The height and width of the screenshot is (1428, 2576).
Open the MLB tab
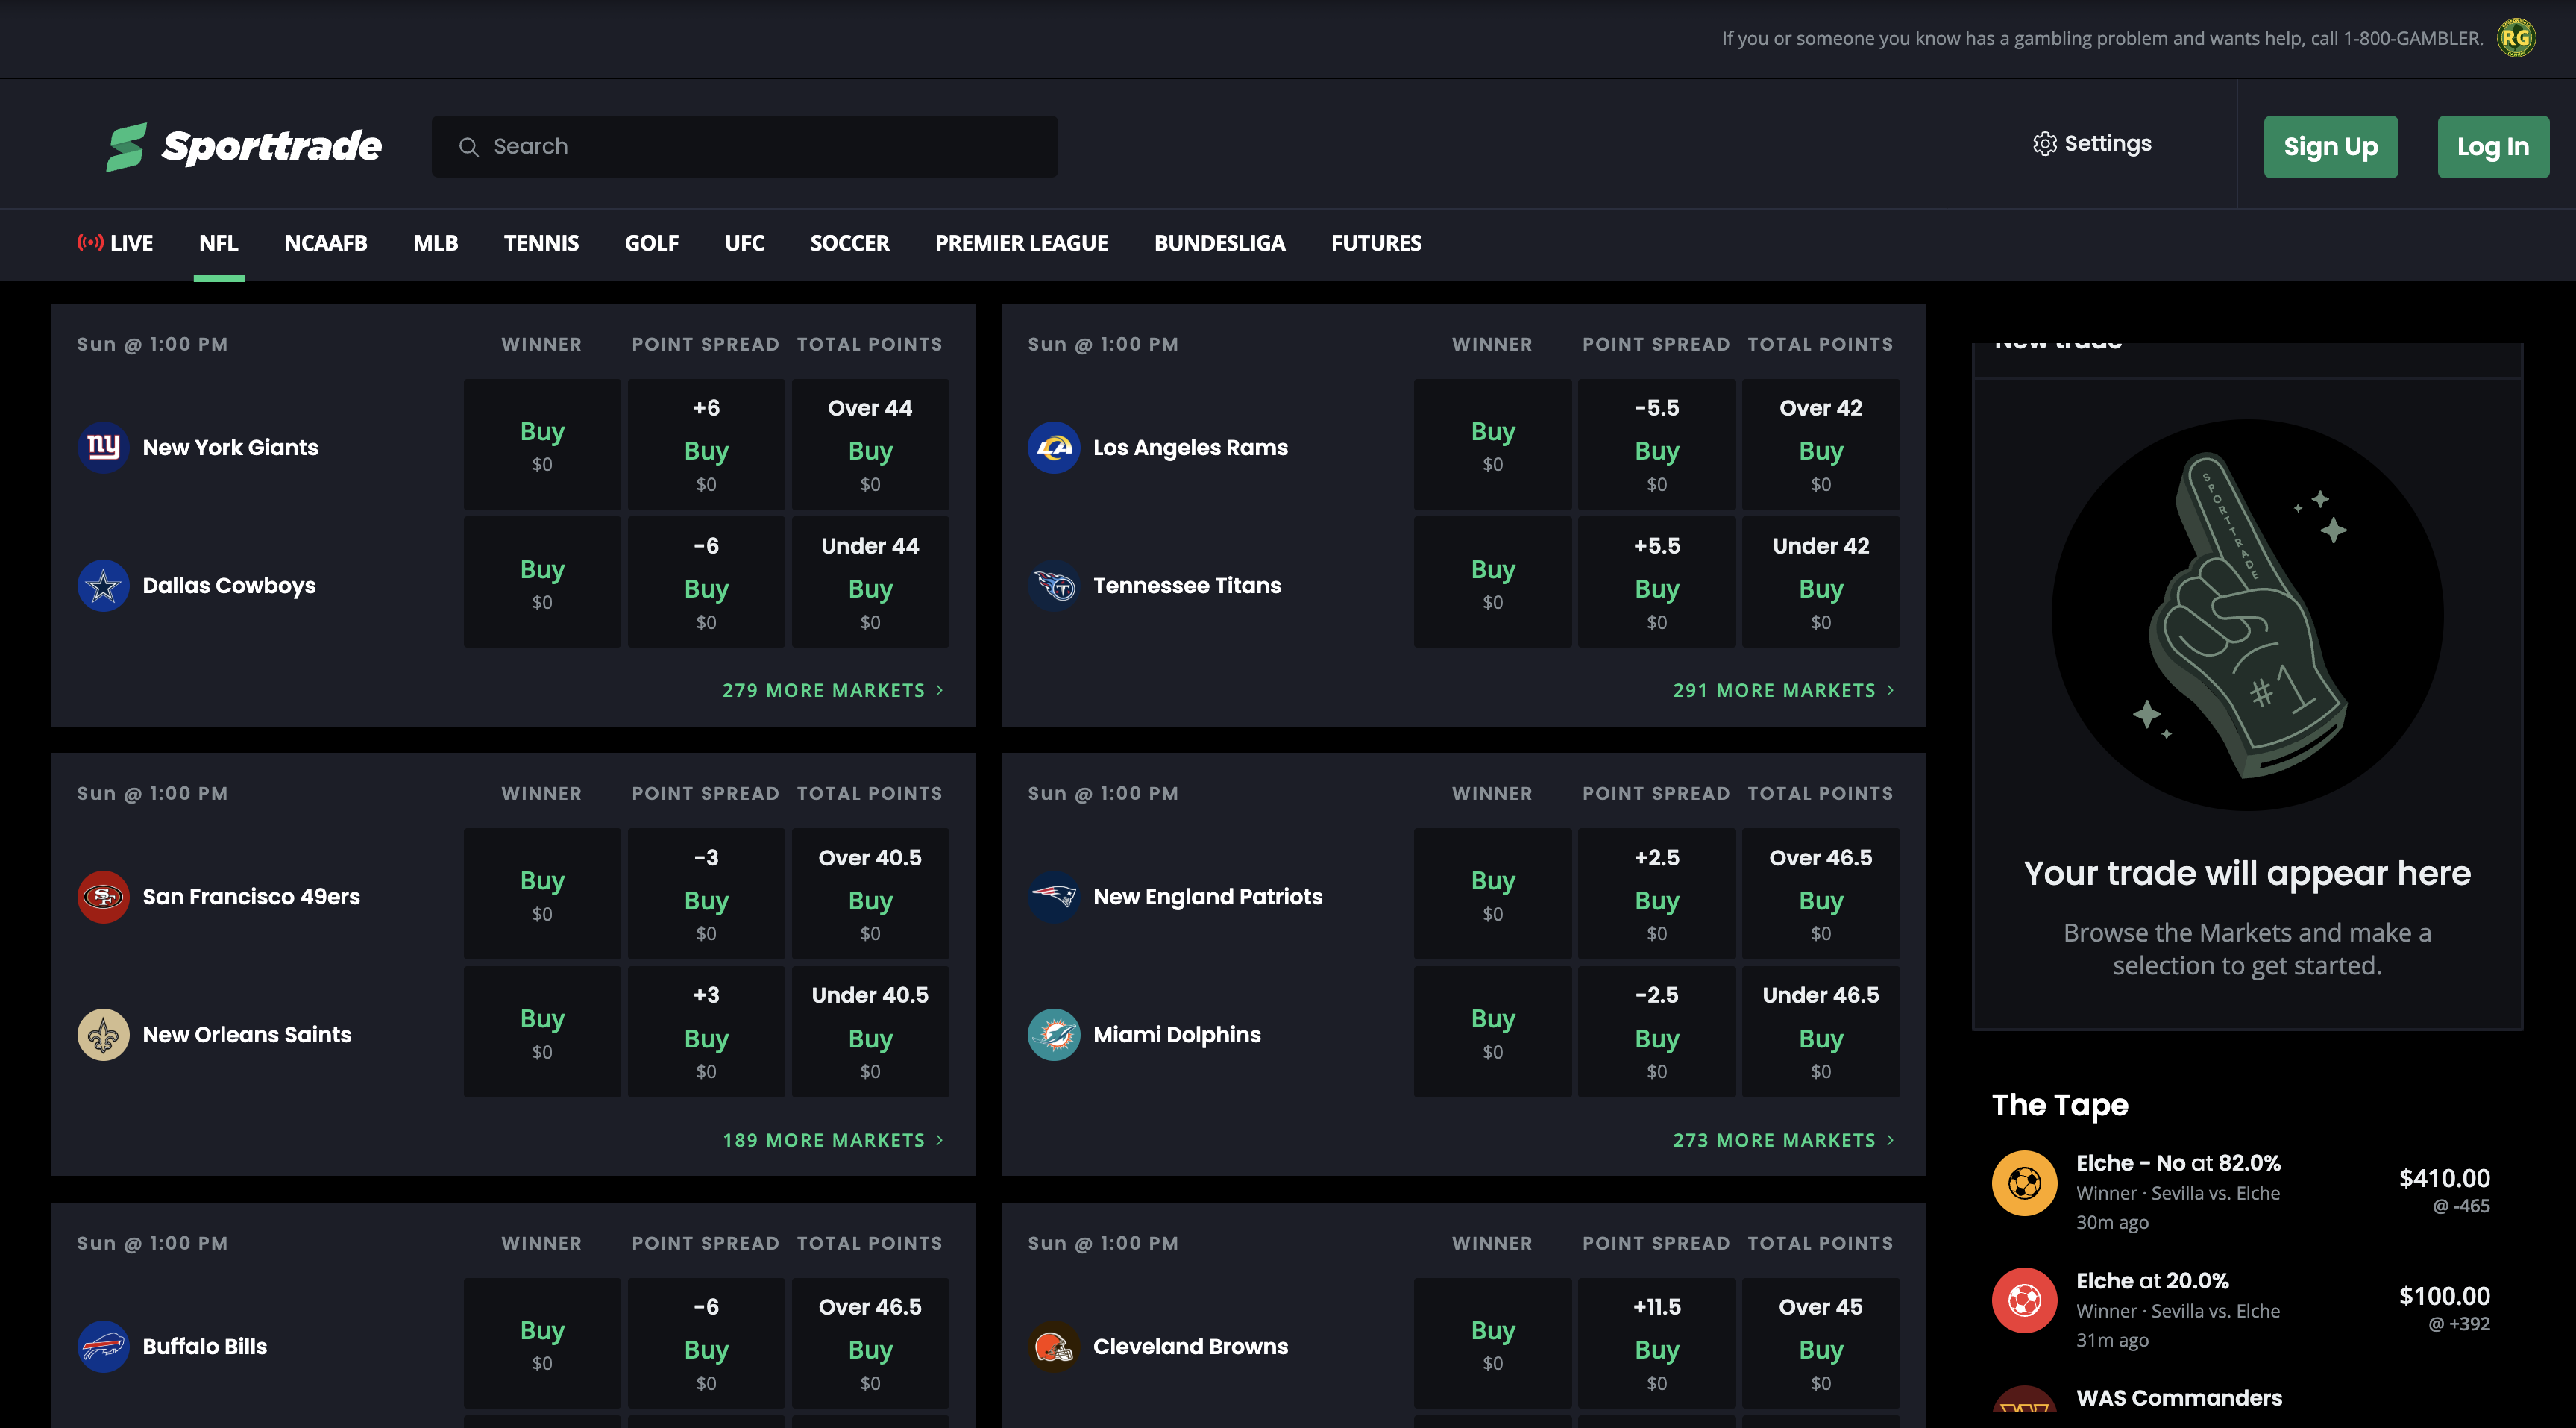435,243
